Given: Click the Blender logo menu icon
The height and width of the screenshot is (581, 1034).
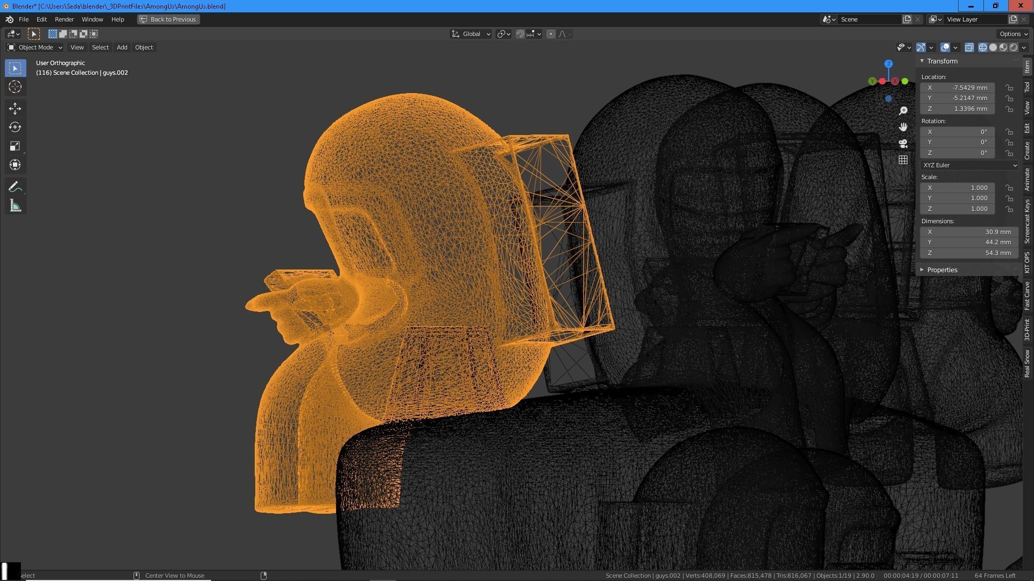Looking at the screenshot, I should tap(9, 19).
